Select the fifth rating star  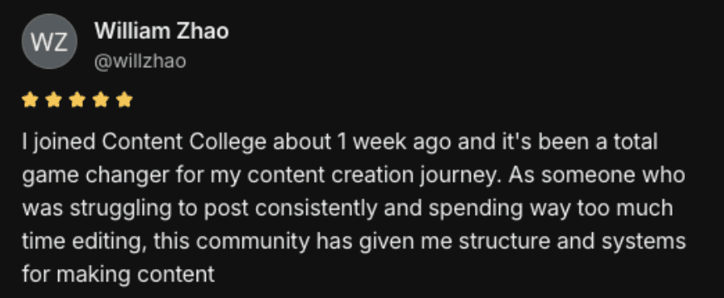pos(125,99)
